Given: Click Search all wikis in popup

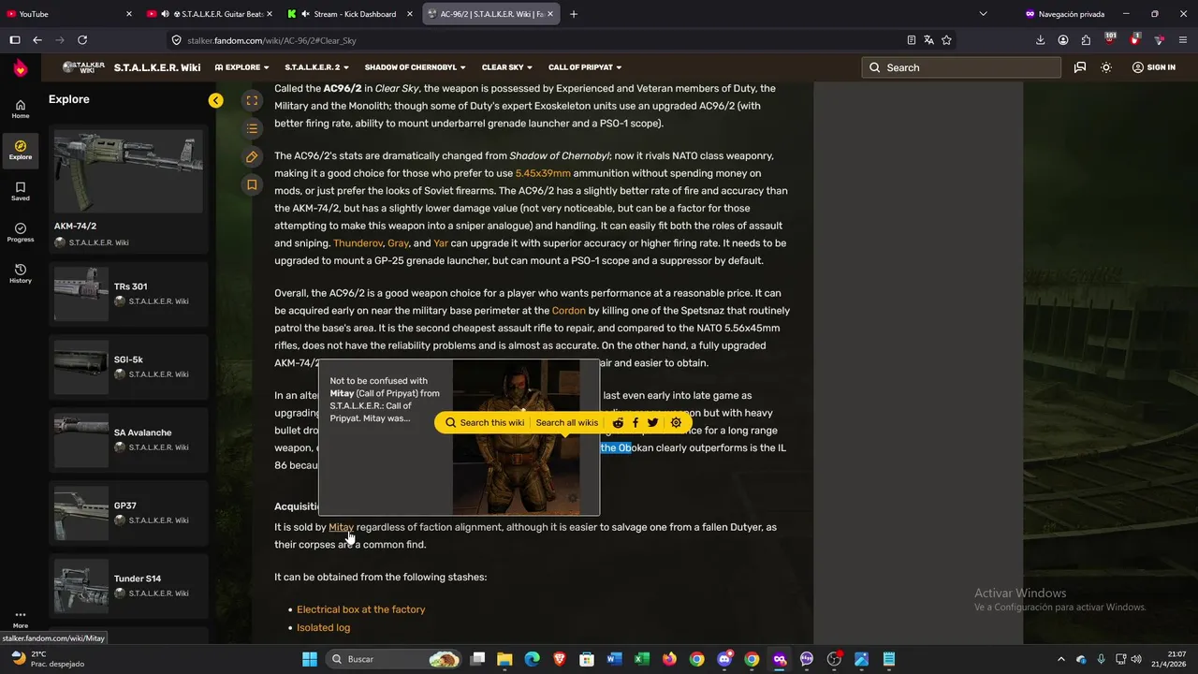Looking at the screenshot, I should (566, 422).
